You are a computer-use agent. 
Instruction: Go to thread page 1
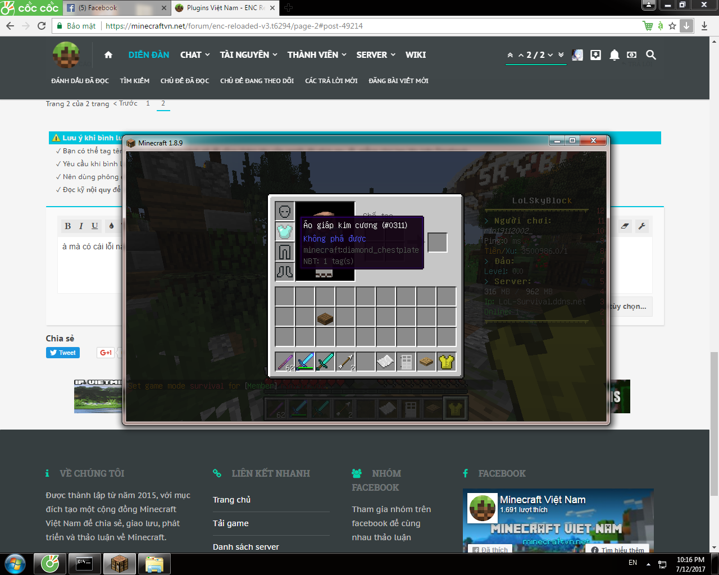148,103
